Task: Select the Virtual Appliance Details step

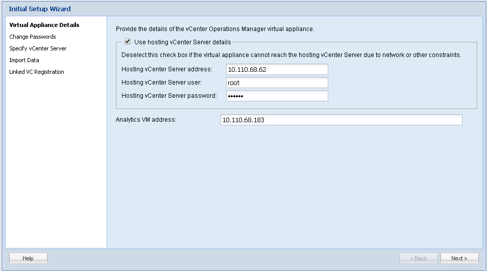Action: (44, 25)
